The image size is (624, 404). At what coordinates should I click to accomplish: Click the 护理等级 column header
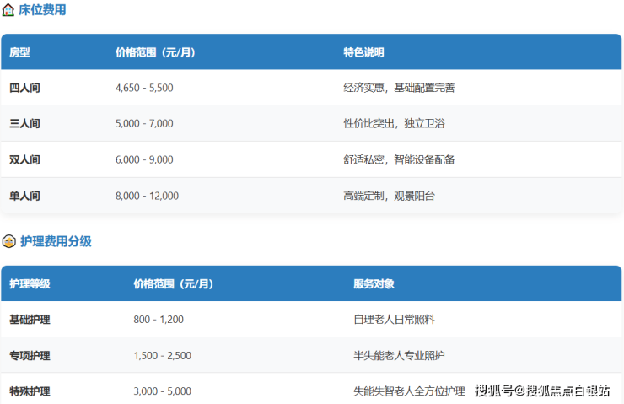coord(30,284)
